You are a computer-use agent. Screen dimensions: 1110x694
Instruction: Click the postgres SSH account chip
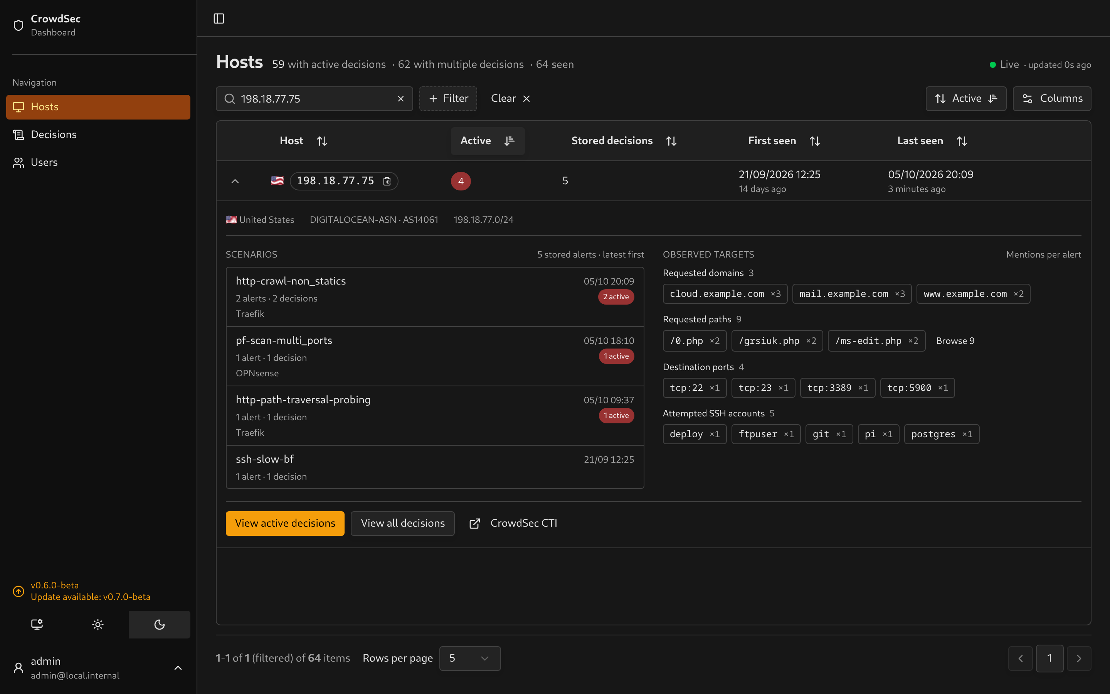pyautogui.click(x=941, y=434)
